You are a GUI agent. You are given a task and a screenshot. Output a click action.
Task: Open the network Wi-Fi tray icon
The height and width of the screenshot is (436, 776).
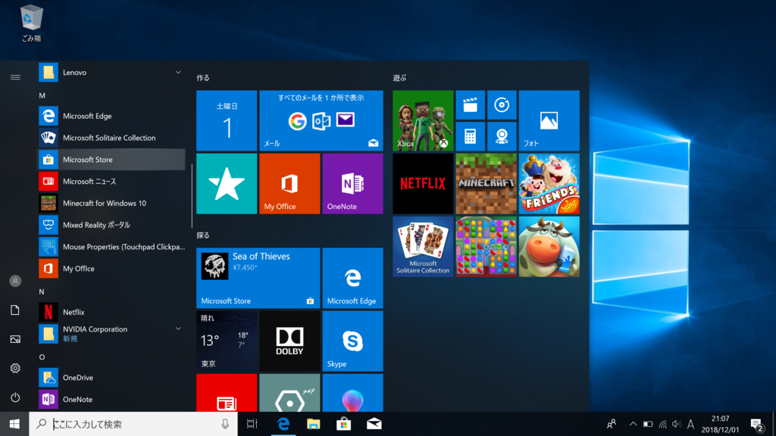coord(662,424)
